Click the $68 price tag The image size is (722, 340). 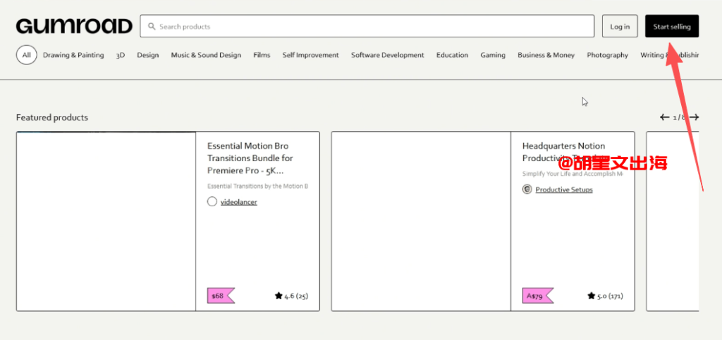(221, 296)
